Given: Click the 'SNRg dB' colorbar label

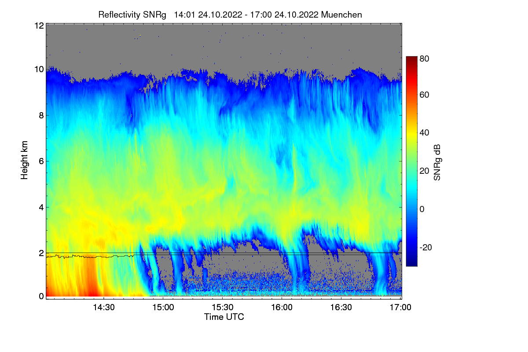Looking at the screenshot, I should pos(437,161).
